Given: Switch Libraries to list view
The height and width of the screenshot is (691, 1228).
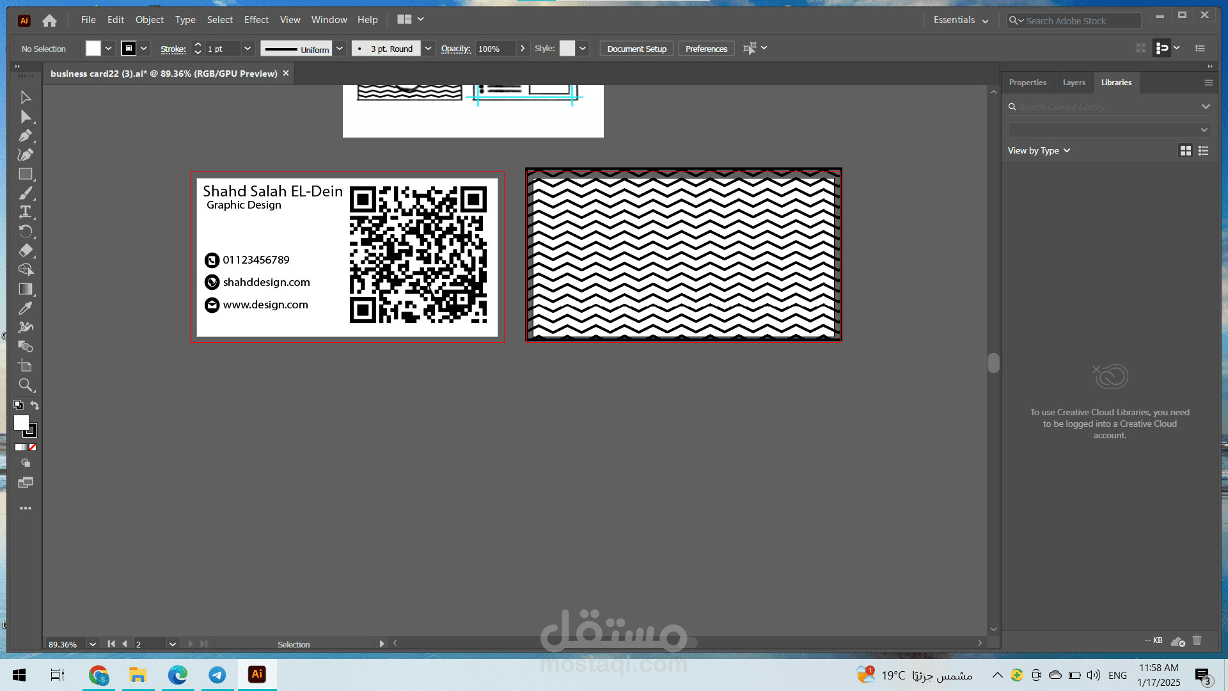Looking at the screenshot, I should (1204, 151).
